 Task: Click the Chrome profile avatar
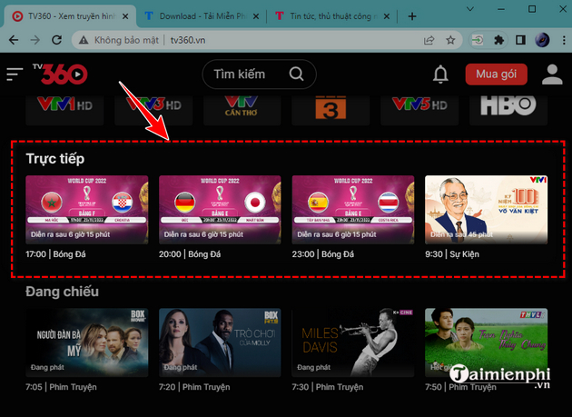pos(542,40)
